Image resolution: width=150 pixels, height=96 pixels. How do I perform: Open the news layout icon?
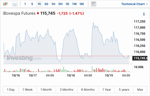pyautogui.click(x=94, y=4)
